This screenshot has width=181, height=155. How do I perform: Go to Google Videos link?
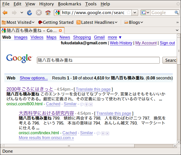click(x=37, y=37)
